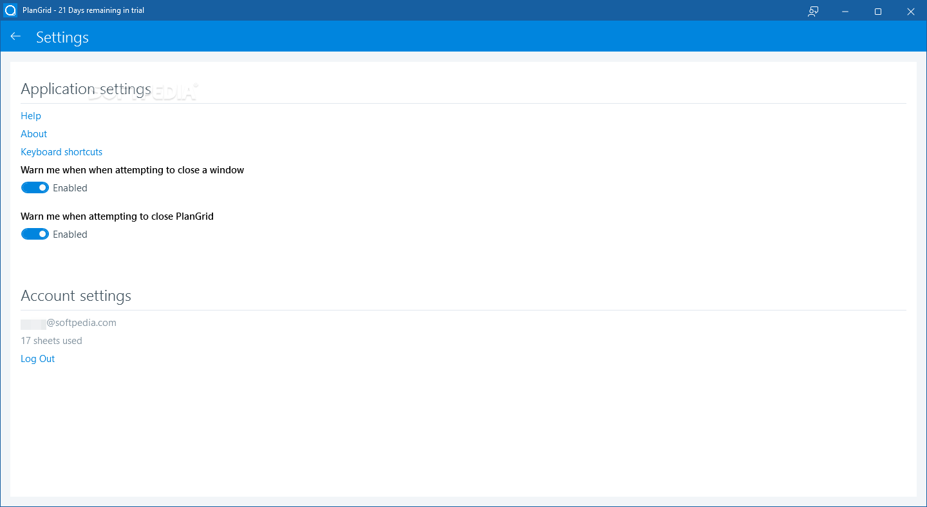Disable the close-window warning toggle
The width and height of the screenshot is (927, 507).
tap(35, 187)
